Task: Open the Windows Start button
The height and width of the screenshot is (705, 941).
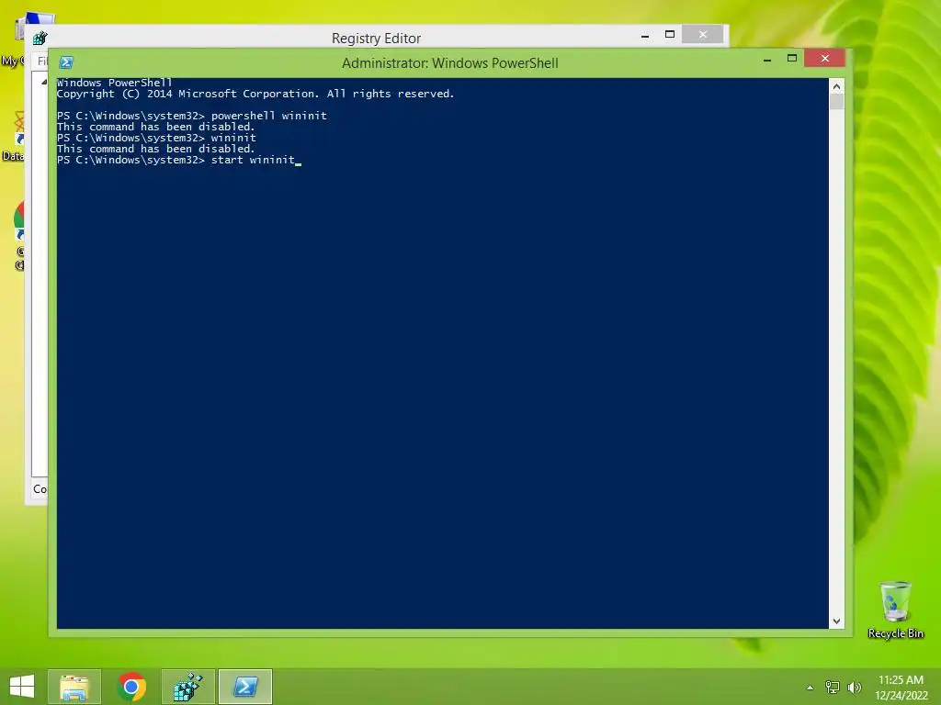Action: [x=22, y=687]
